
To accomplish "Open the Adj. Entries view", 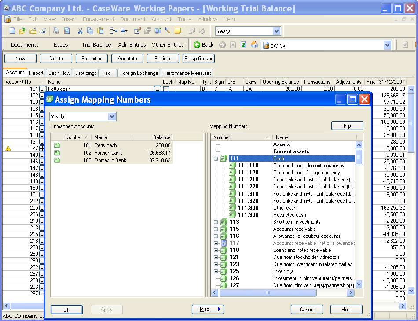I will [132, 45].
